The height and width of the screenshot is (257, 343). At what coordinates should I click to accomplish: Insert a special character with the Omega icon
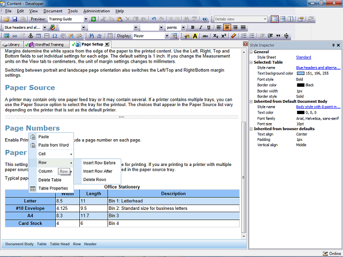[x=55, y=36]
